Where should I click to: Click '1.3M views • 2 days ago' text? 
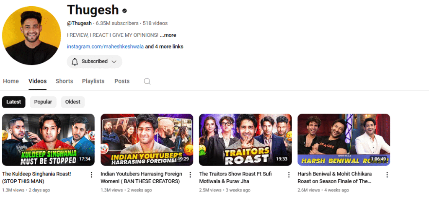pyautogui.click(x=26, y=190)
